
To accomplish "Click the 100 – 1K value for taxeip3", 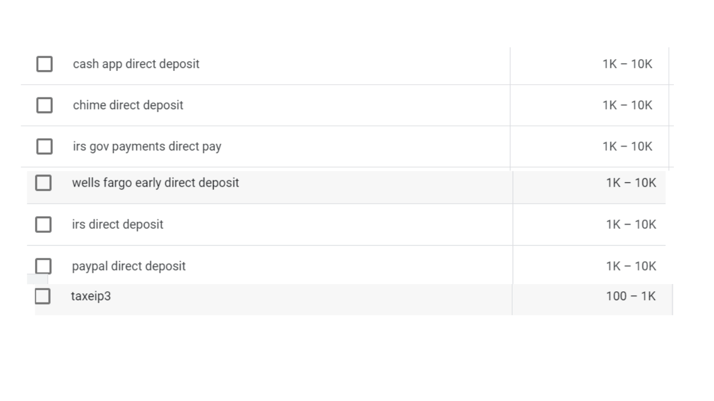I will (x=629, y=296).
